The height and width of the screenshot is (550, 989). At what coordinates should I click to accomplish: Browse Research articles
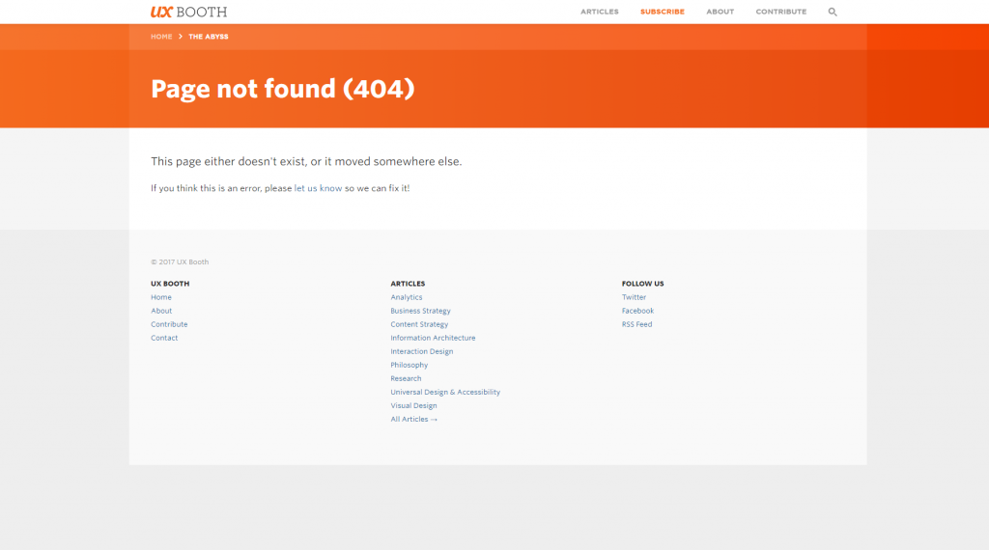pos(406,378)
